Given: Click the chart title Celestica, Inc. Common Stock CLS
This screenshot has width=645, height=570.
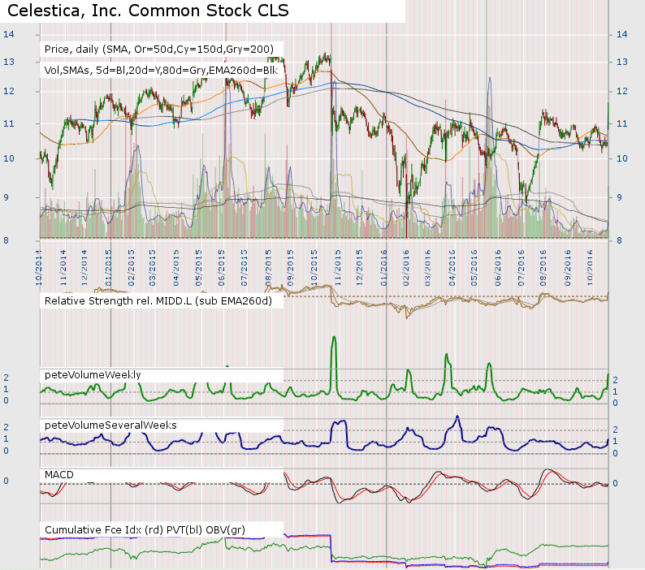Looking at the screenshot, I should point(148,11).
